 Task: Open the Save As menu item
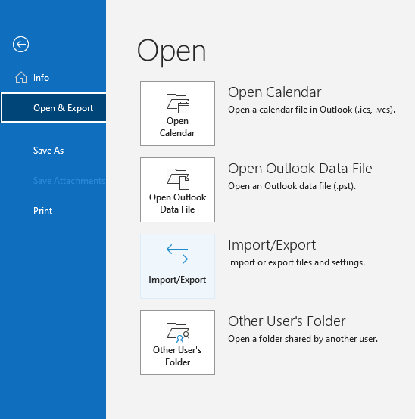tap(48, 151)
